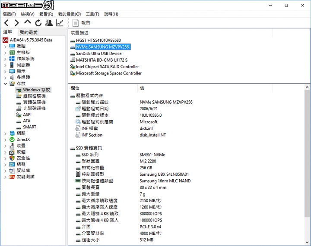Collapse the 存放 tree node
The width and height of the screenshot is (311, 246).
pyautogui.click(x=5, y=84)
